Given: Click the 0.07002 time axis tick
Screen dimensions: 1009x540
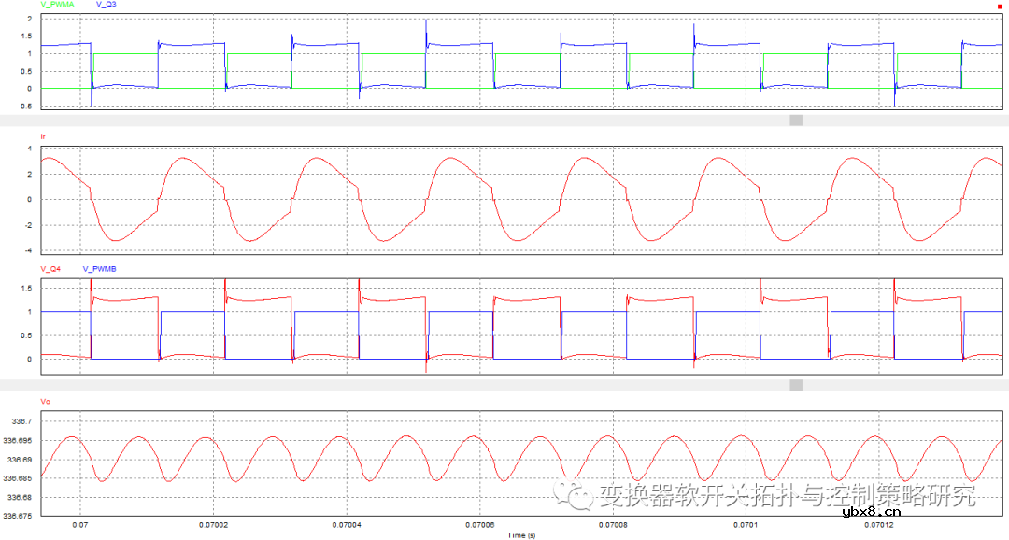Looking at the screenshot, I should tap(214, 526).
